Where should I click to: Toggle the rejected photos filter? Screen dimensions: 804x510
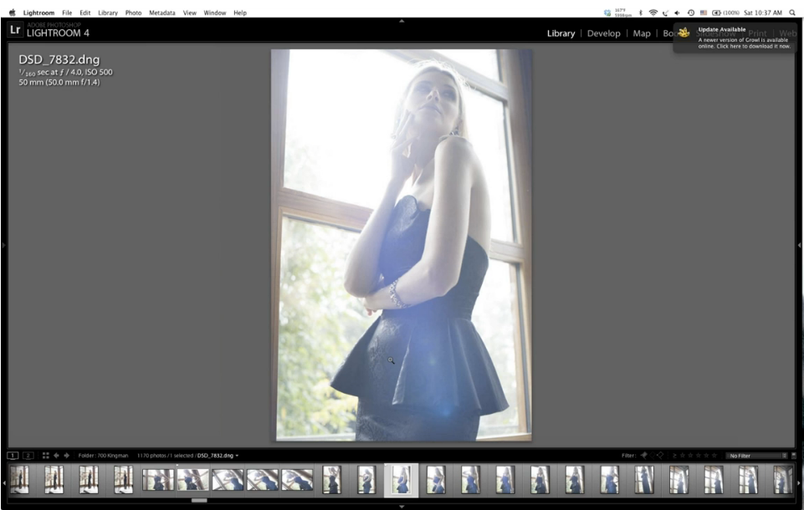click(x=660, y=455)
